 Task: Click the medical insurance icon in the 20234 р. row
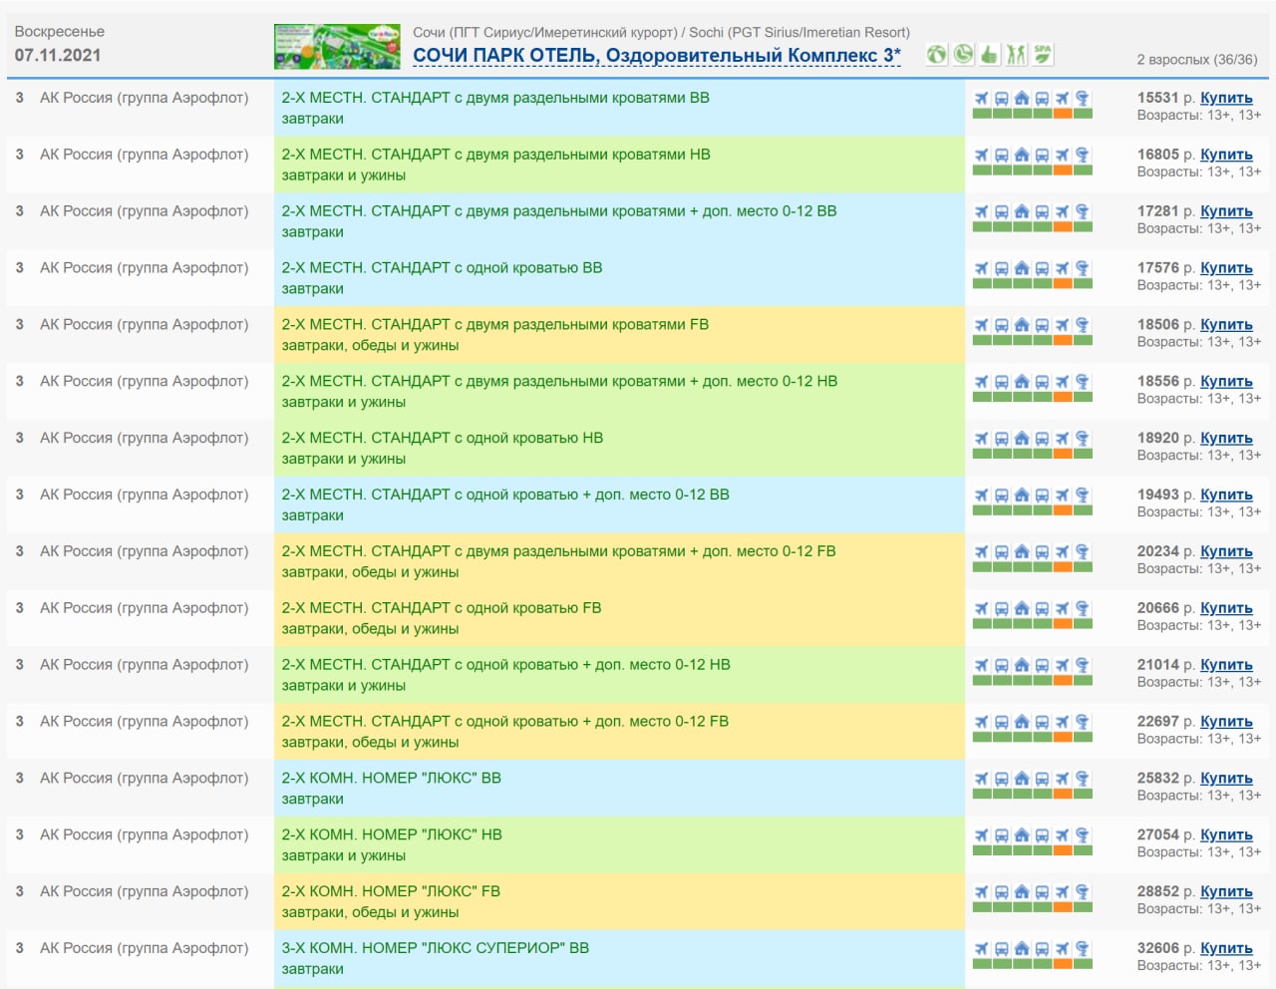pyautogui.click(x=1083, y=553)
